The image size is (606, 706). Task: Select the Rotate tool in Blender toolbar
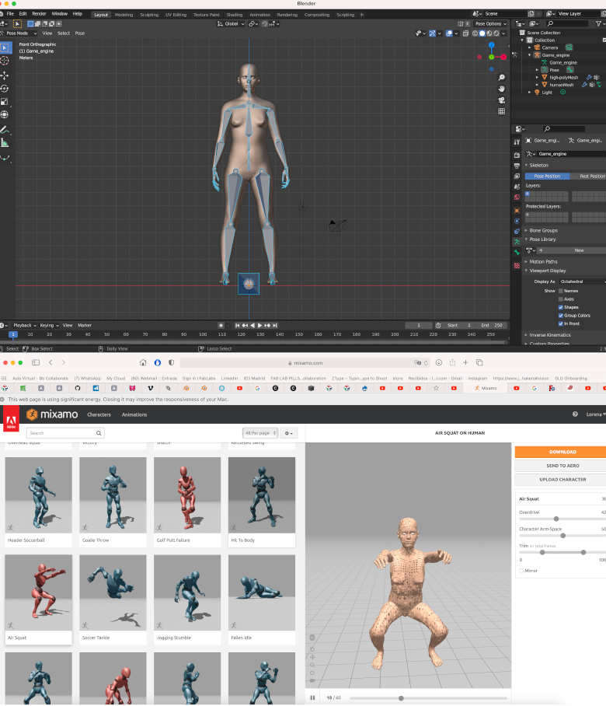pyautogui.click(x=5, y=89)
